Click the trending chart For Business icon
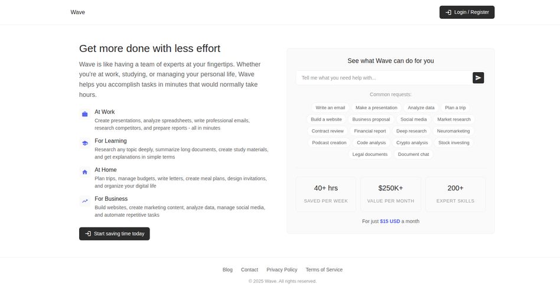The image size is (560, 293). point(84,201)
